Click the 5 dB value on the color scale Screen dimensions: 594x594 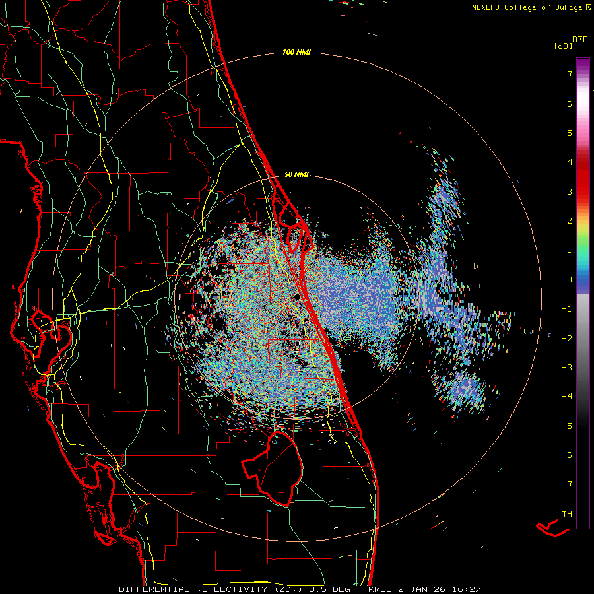570,133
